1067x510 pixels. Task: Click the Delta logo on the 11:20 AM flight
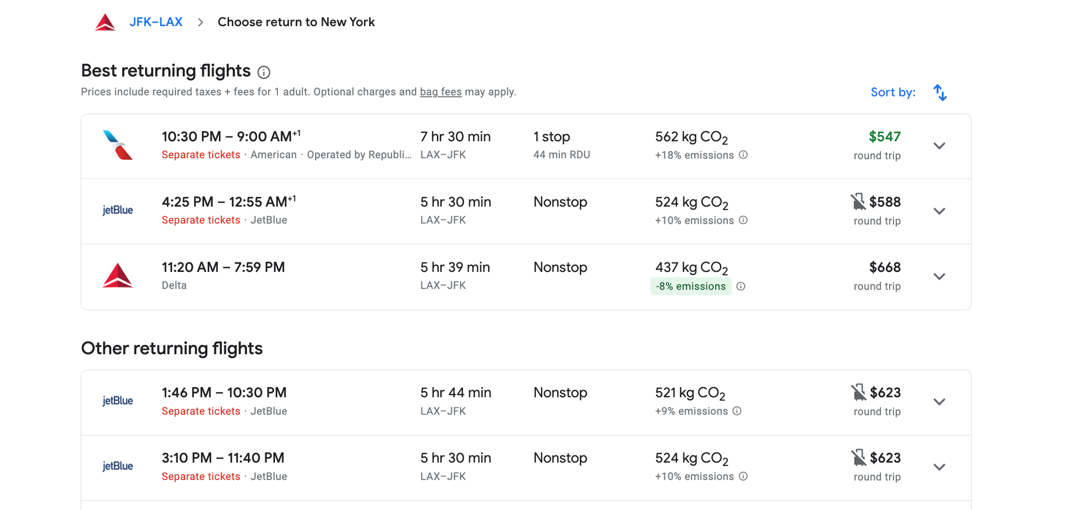coord(117,276)
